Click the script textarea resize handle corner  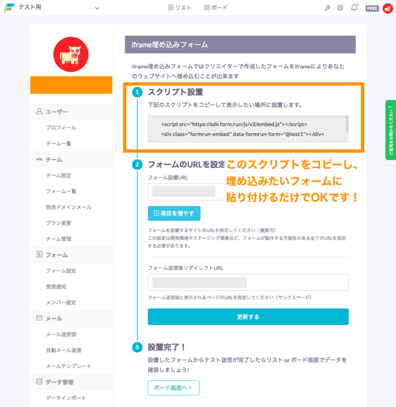348,141
